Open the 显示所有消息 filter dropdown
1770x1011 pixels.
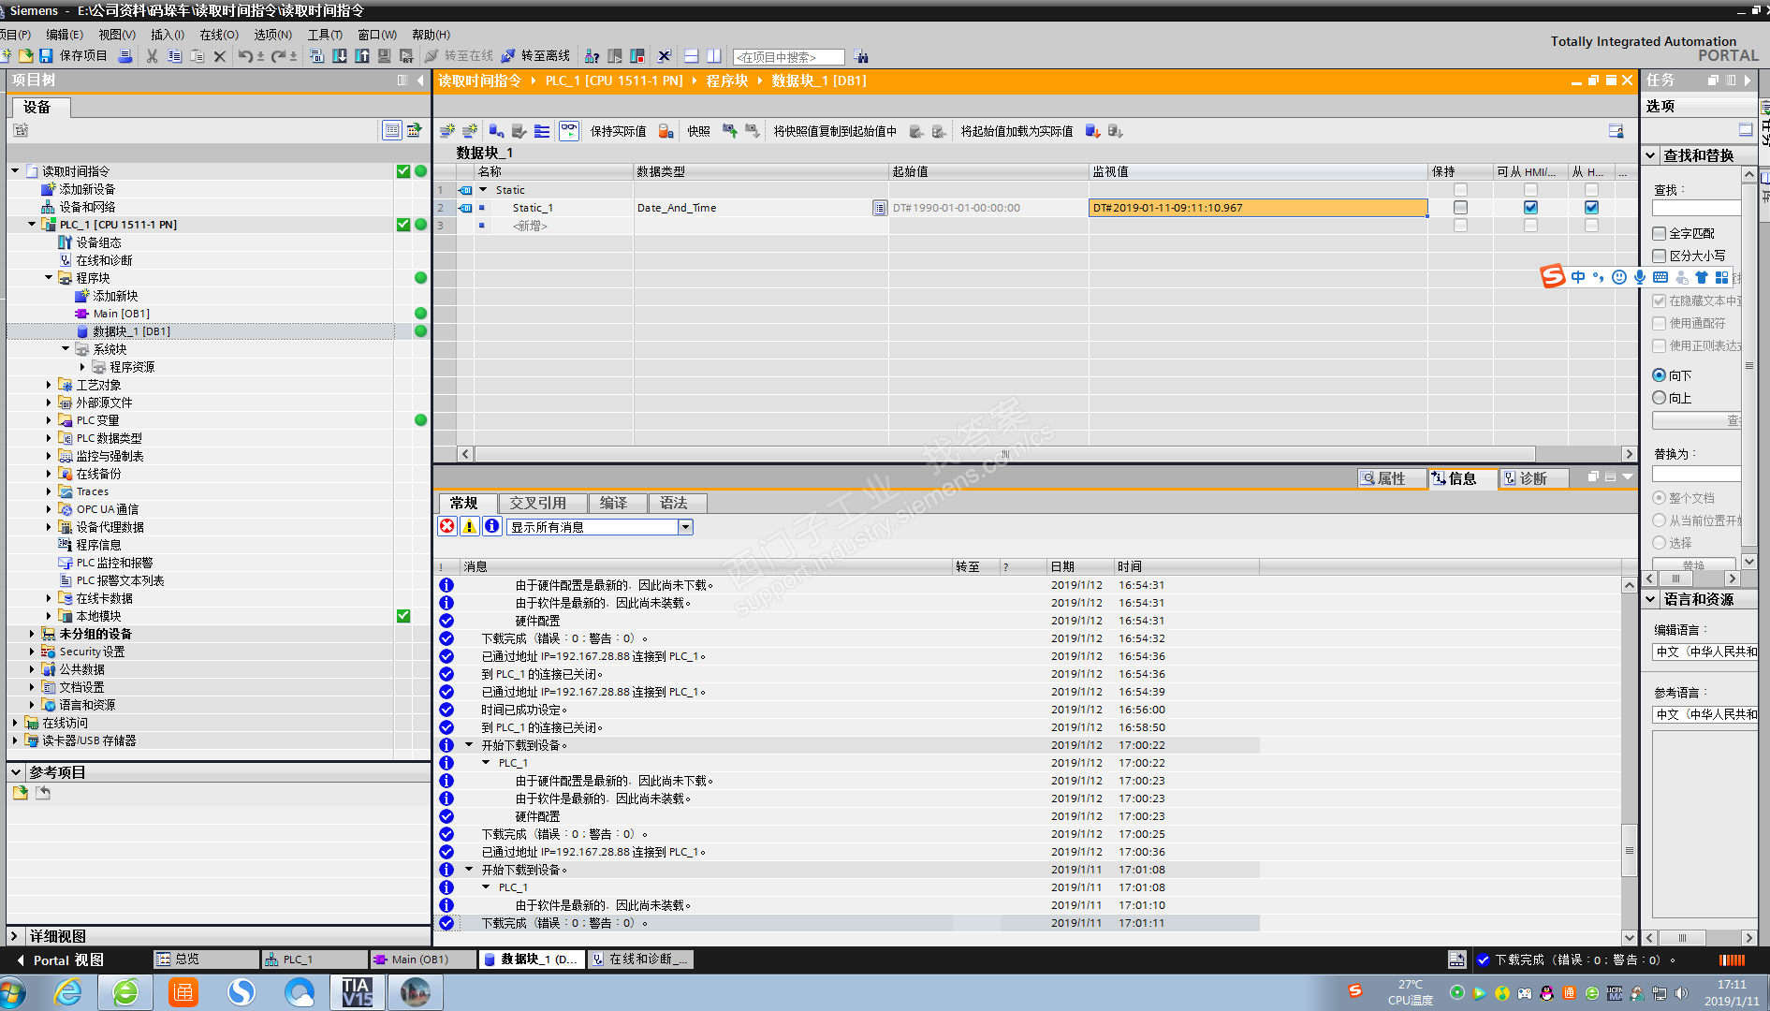[685, 527]
